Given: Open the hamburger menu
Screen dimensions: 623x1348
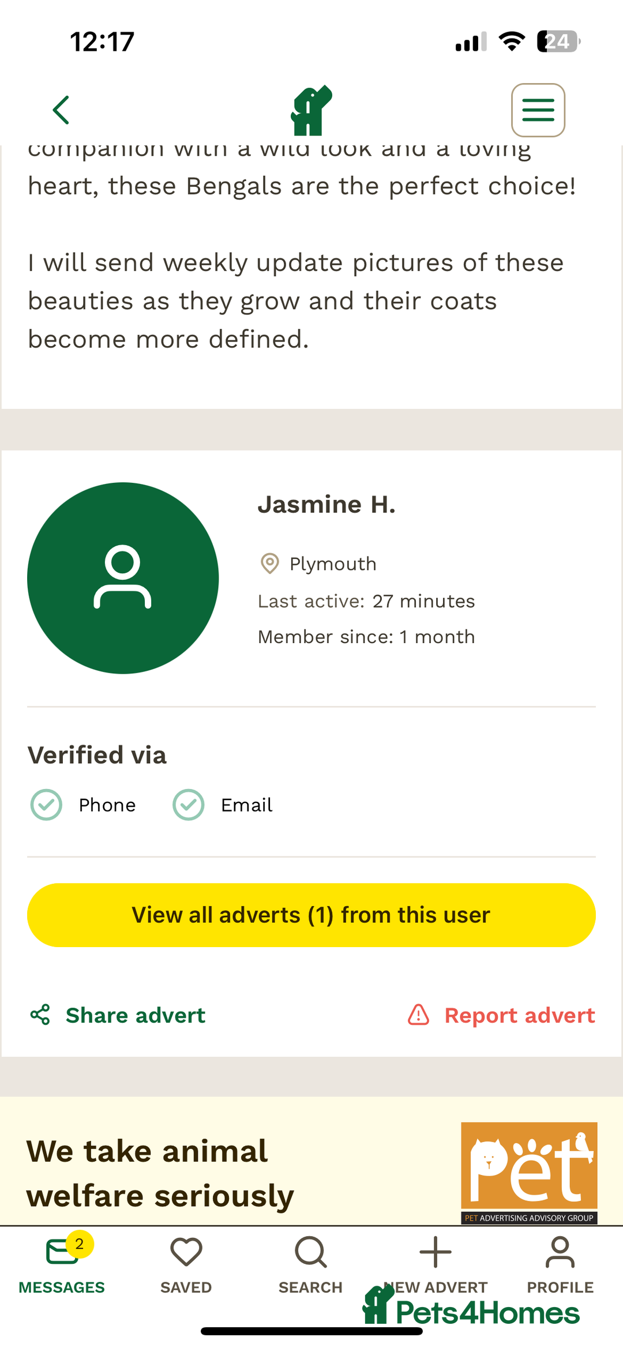Looking at the screenshot, I should pyautogui.click(x=538, y=110).
